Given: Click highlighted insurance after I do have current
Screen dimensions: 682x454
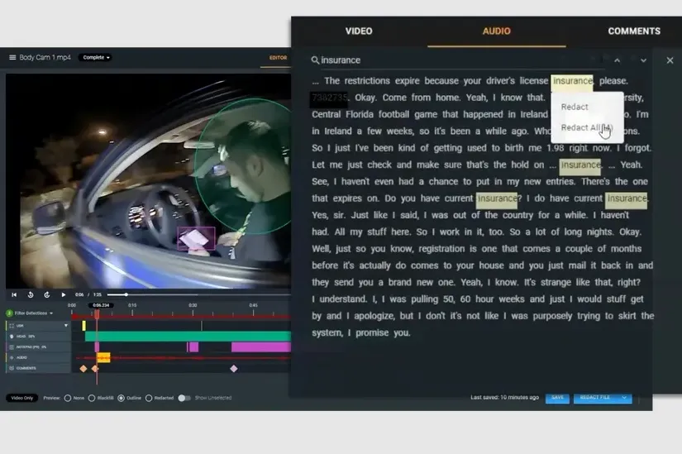Looking at the screenshot, I should (627, 198).
